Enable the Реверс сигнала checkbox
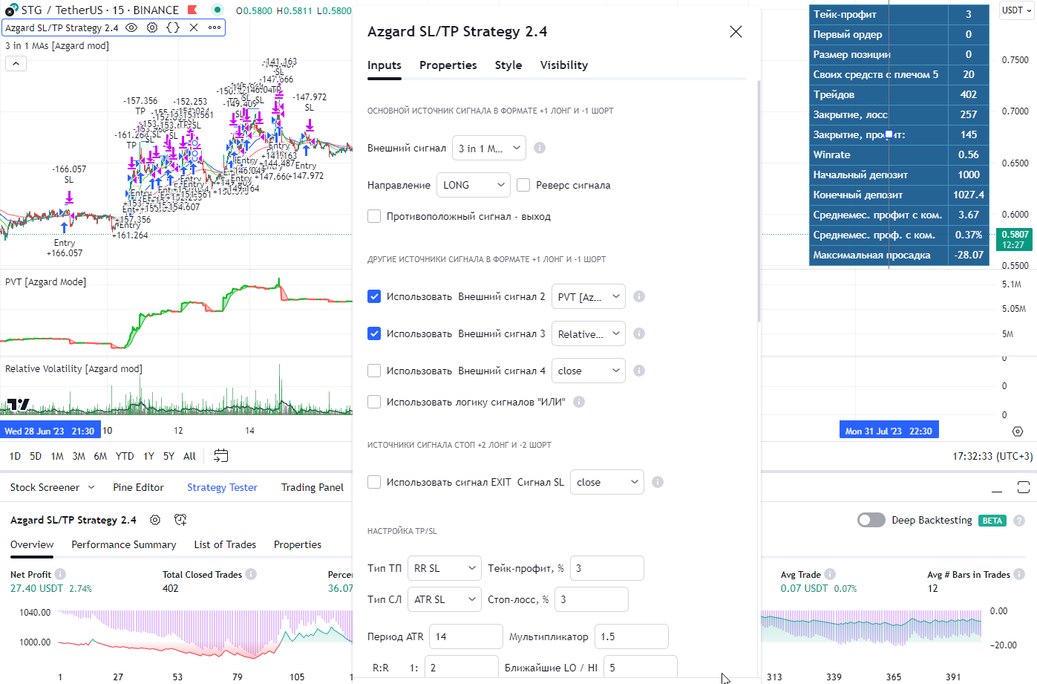This screenshot has height=684, width=1037. (x=523, y=185)
